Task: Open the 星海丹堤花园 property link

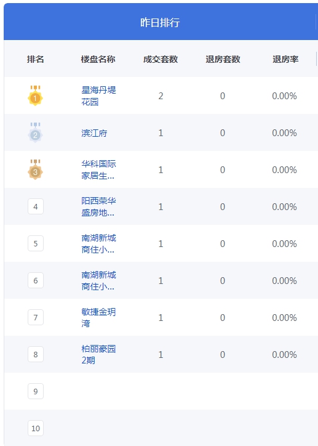Action: point(98,96)
